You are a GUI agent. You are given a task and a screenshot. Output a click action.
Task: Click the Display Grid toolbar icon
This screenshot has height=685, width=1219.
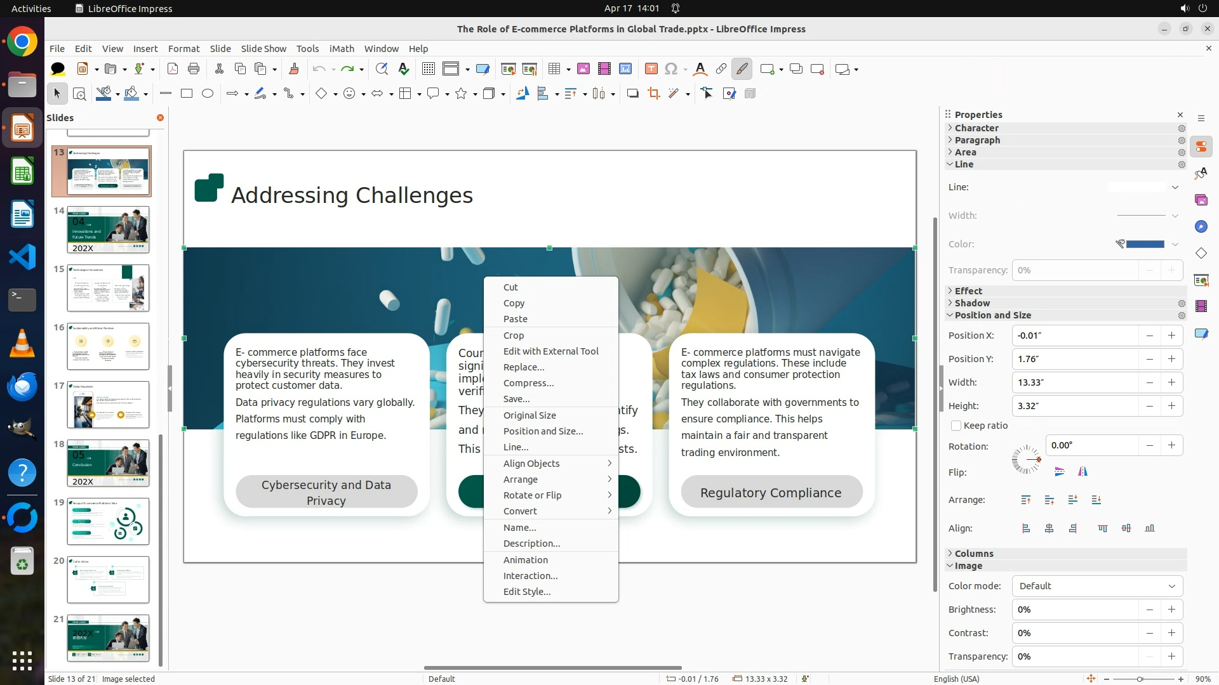[429, 69]
